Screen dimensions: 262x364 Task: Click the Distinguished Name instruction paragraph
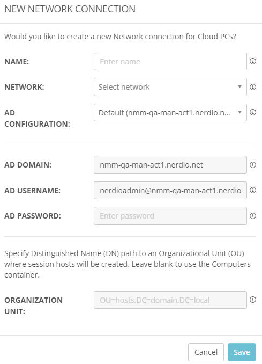128,264
